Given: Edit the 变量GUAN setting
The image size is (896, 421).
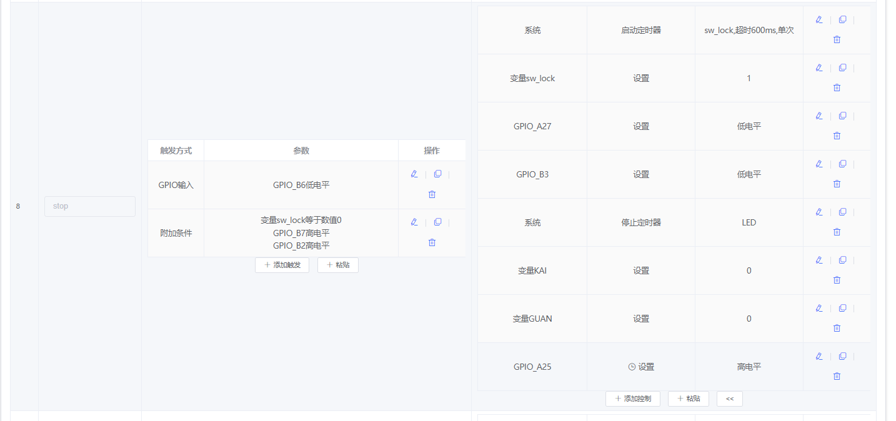Looking at the screenshot, I should 819,308.
